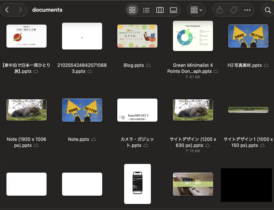Click the iCloud icon next to Blog.pptx

point(148,65)
